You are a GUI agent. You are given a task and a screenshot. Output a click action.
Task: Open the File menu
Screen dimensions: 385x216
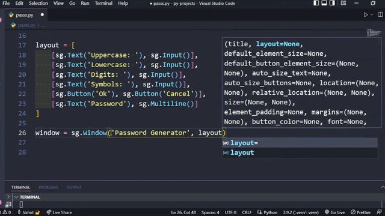[6, 4]
